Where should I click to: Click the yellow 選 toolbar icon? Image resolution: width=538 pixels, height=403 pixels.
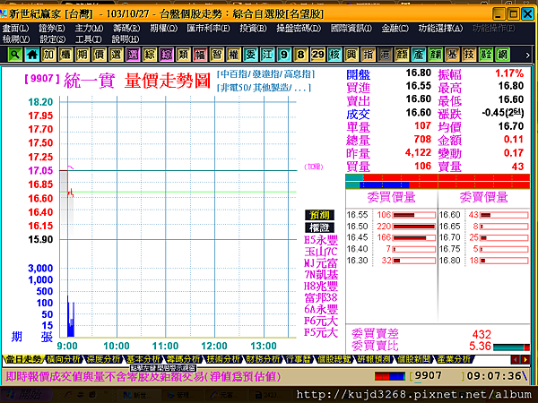coord(116,55)
